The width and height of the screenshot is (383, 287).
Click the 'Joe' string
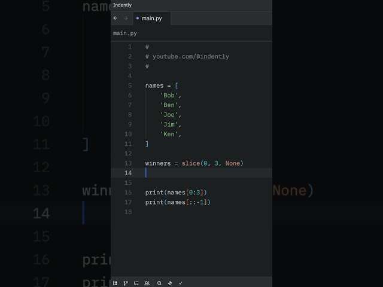click(x=169, y=115)
